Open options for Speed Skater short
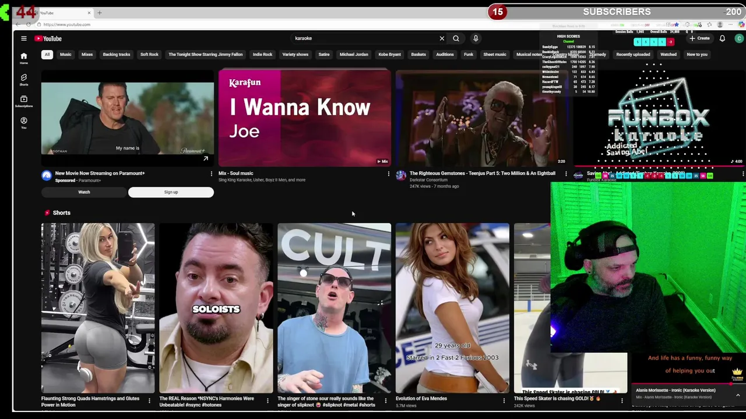The image size is (746, 419). click(622, 400)
